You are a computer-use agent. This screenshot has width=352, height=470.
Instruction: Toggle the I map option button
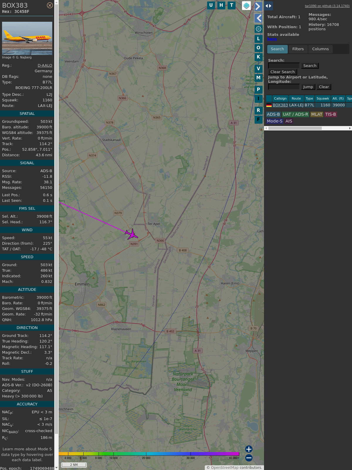click(x=258, y=99)
